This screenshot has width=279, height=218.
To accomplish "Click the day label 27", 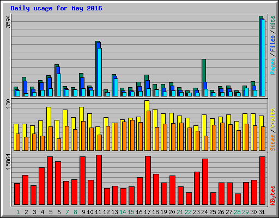I will pyautogui.click(x=229, y=212).
